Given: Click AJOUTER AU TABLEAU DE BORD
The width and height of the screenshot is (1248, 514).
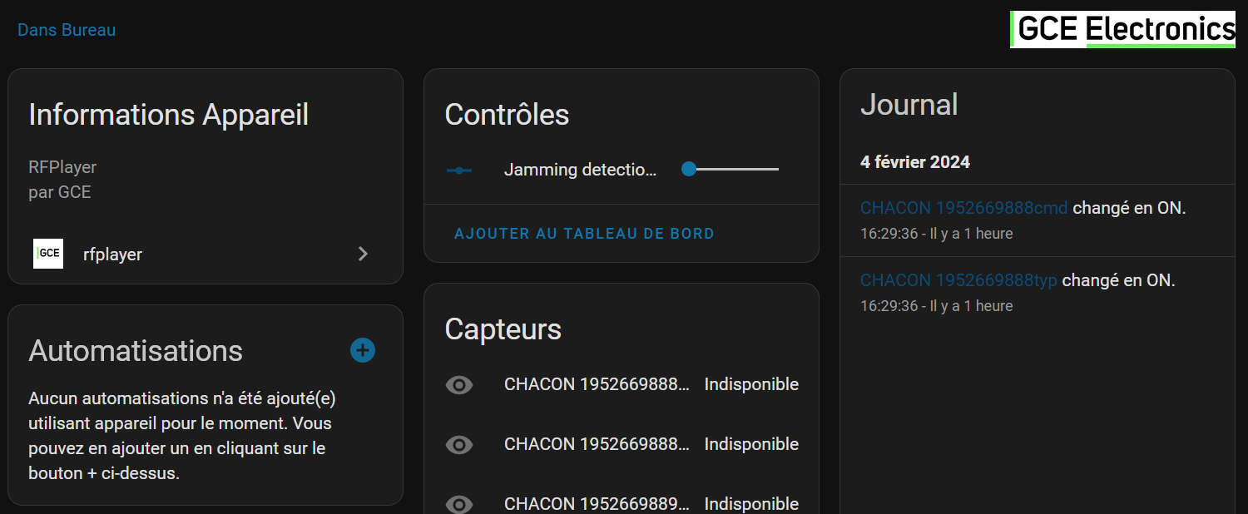Looking at the screenshot, I should [x=584, y=234].
